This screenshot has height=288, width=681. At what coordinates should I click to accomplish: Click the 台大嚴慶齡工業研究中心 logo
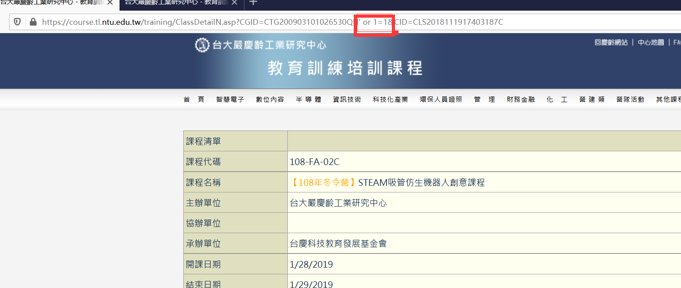click(x=260, y=45)
